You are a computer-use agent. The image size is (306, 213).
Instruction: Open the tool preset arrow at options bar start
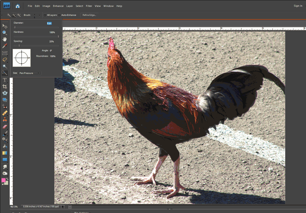click(2, 15)
